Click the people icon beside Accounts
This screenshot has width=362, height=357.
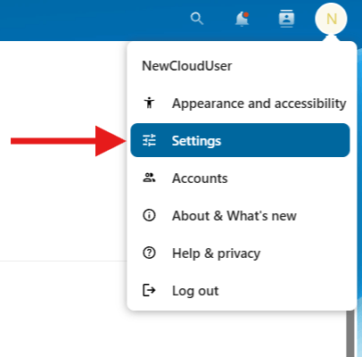pyautogui.click(x=149, y=178)
